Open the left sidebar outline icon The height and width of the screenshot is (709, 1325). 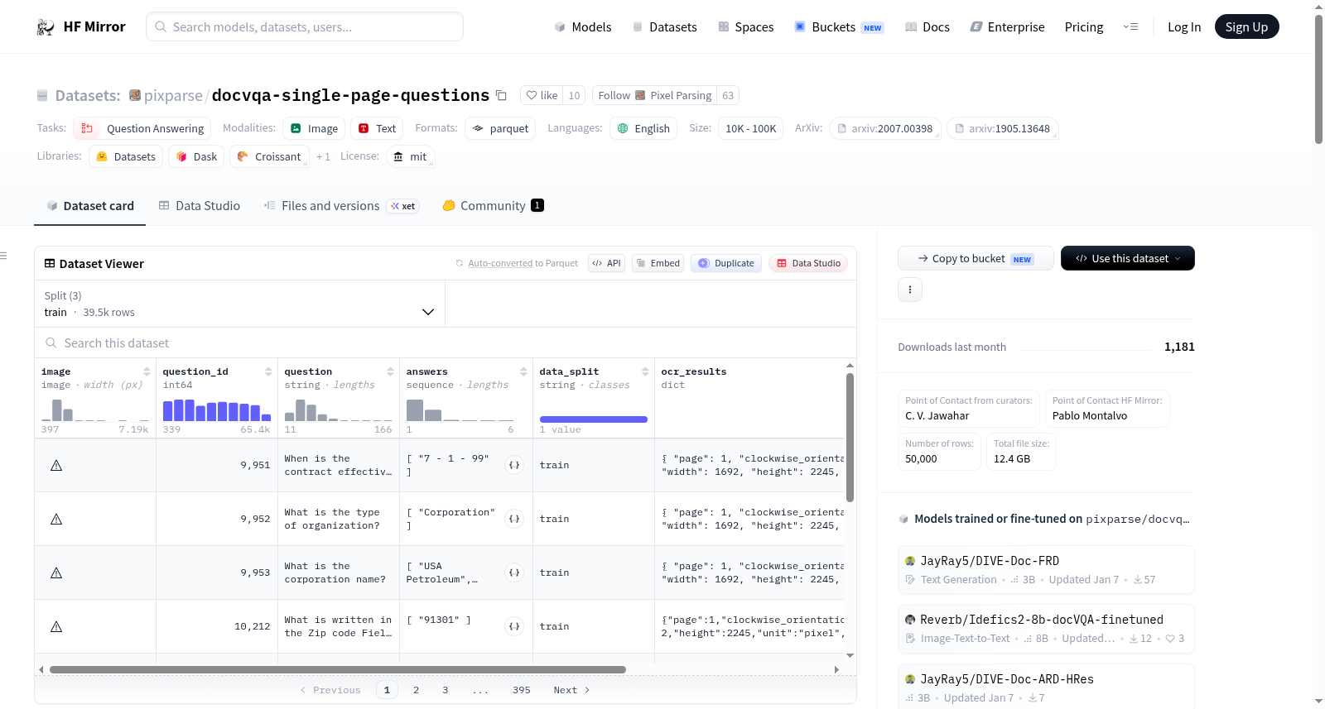[x=3, y=256]
